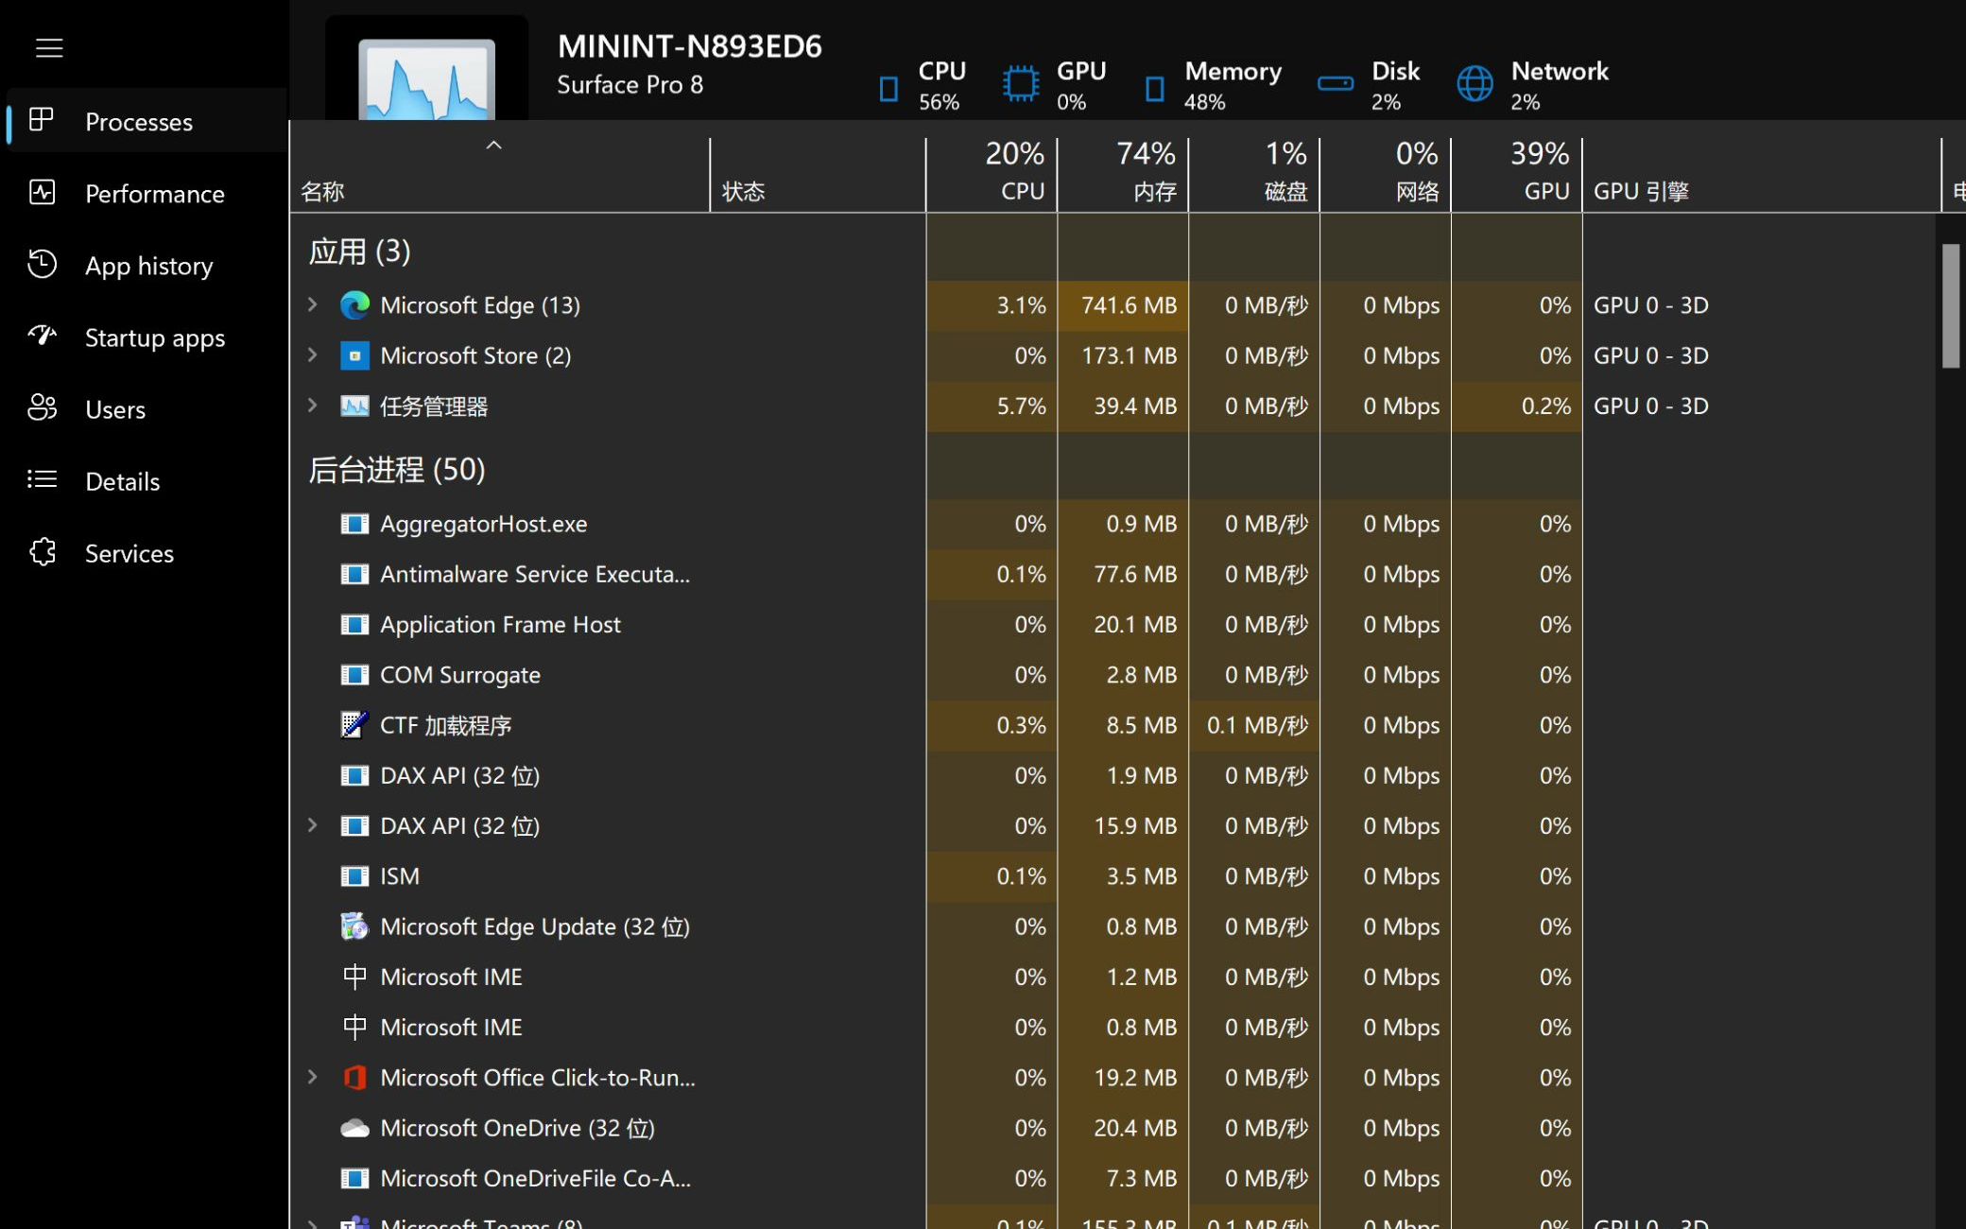Open the hamburger navigation menu
This screenshot has width=1966, height=1229.
(49, 47)
